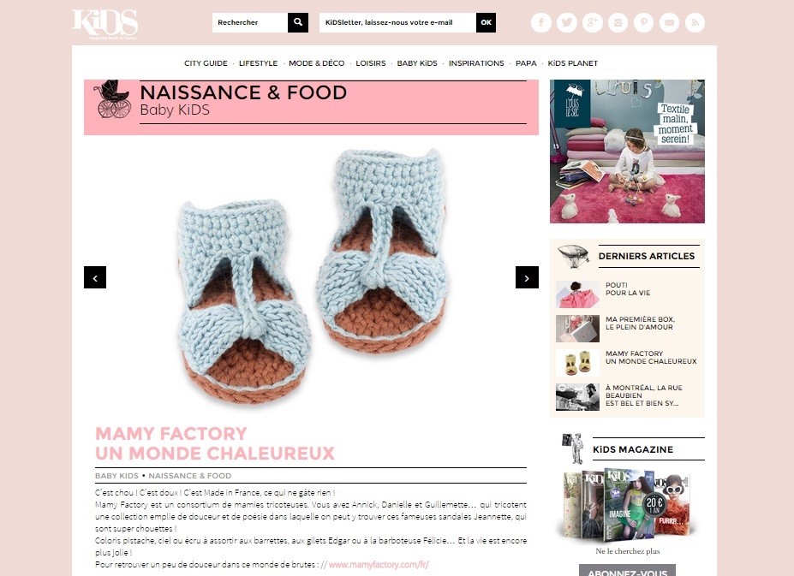Go to the KiDS logo homepage
The image size is (794, 576).
pos(104,24)
